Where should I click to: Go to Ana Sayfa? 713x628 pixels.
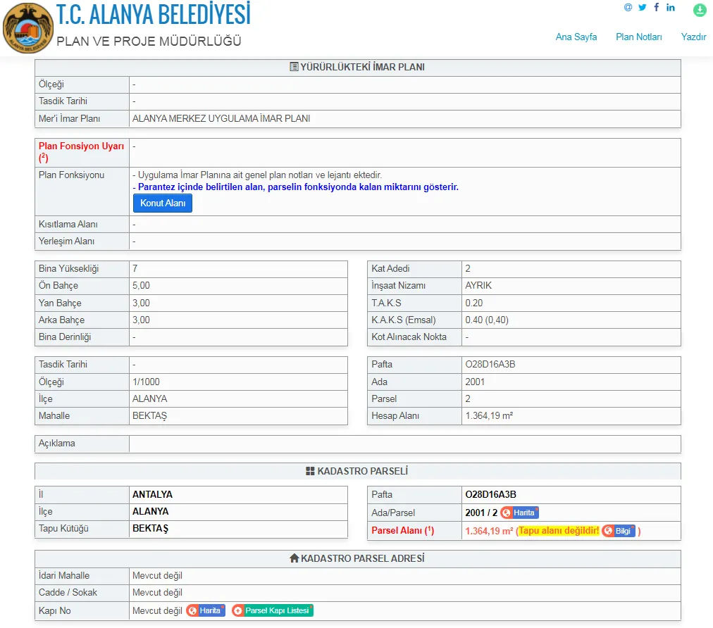pos(576,37)
